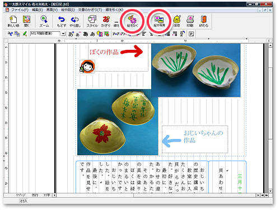Create a new page with 新しい紙
This screenshot has width=280, height=210.
pos(13,21)
